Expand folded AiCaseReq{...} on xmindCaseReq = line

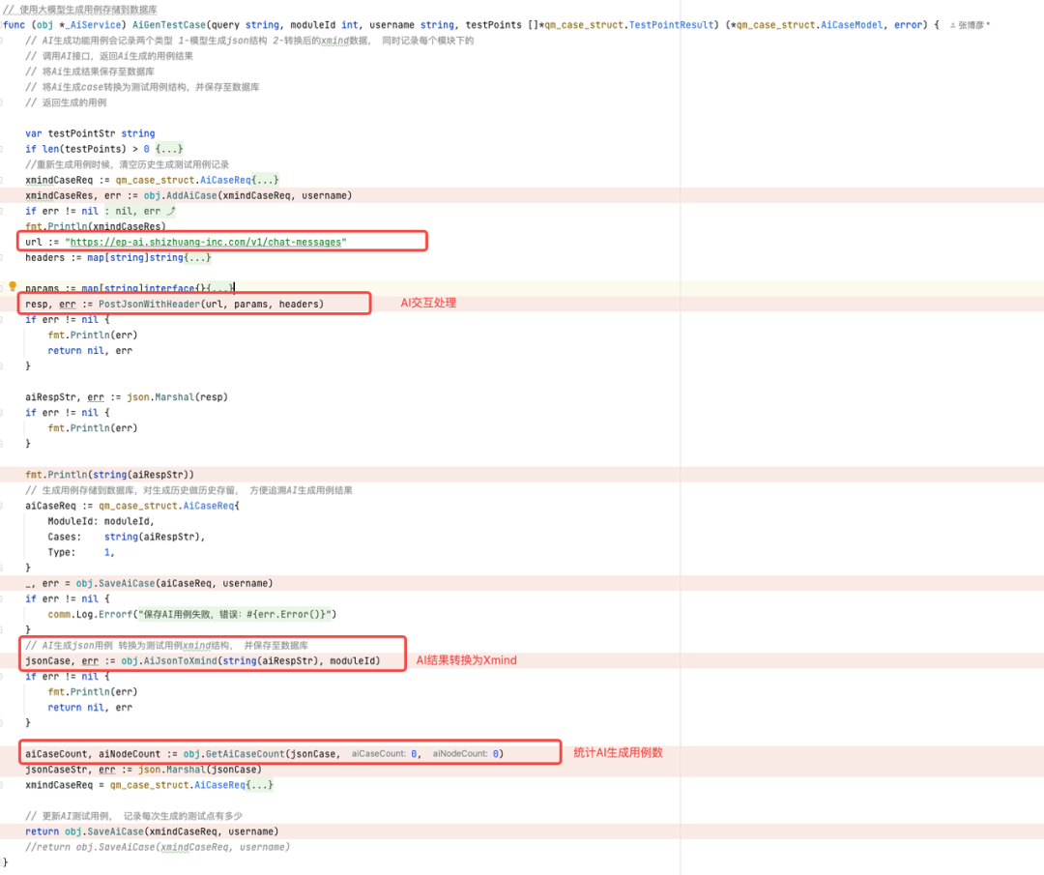[x=260, y=785]
